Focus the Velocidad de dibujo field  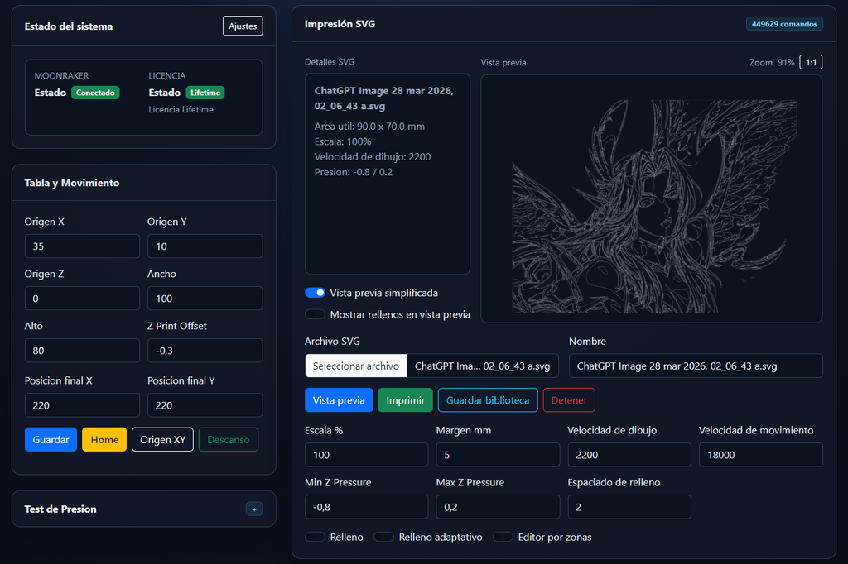[x=629, y=455]
